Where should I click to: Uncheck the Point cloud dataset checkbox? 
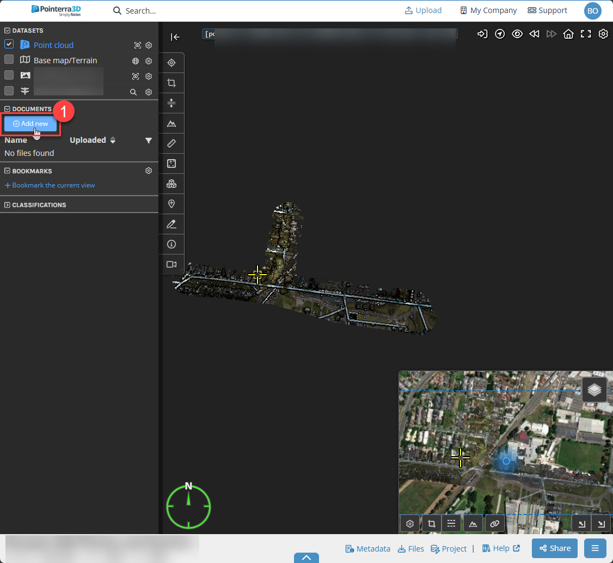[9, 44]
